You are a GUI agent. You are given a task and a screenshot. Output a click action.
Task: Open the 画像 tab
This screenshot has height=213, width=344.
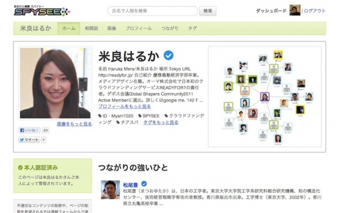point(112,28)
